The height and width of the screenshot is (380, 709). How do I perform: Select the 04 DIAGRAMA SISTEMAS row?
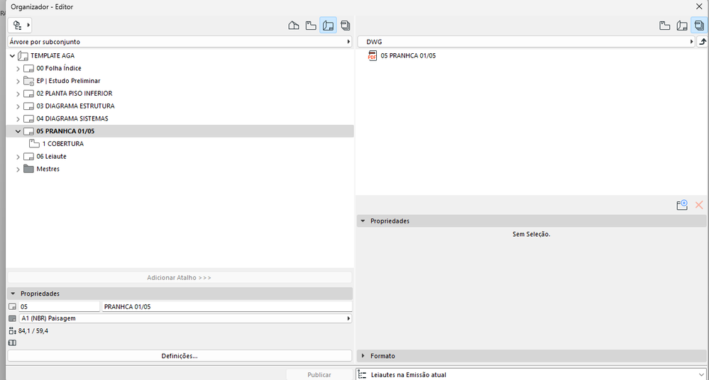[180, 119]
